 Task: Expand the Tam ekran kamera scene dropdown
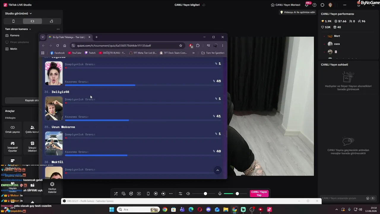coord(18,29)
